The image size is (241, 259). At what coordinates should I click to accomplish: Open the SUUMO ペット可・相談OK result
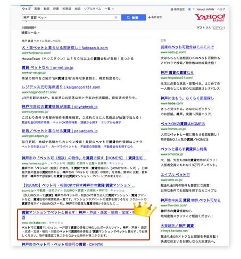click(78, 185)
